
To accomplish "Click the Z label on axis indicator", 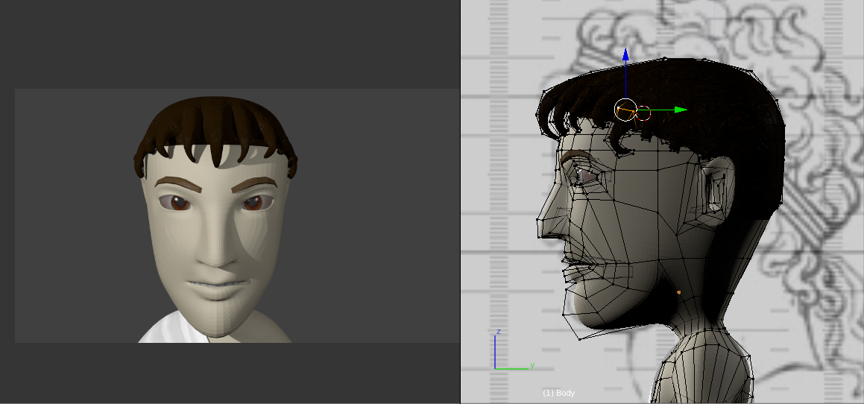I will click(497, 332).
